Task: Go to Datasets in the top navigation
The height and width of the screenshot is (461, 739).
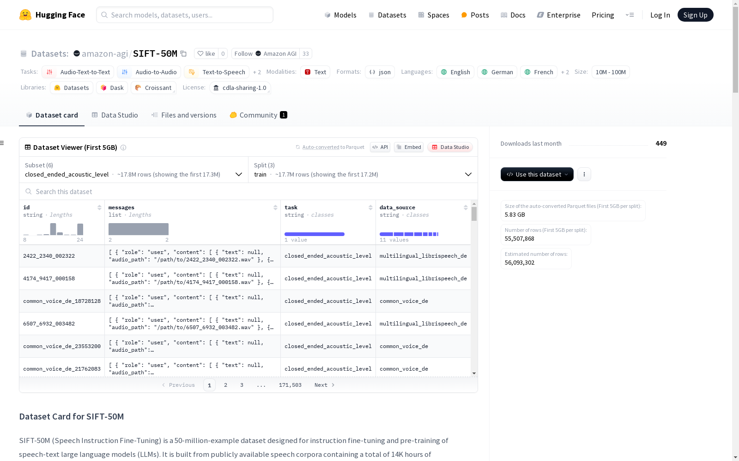Action: (x=387, y=15)
